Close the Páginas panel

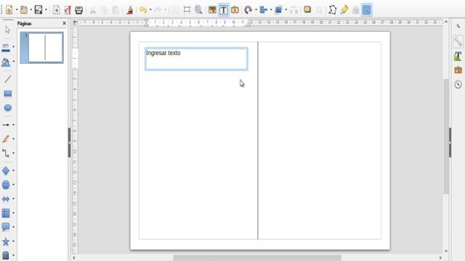65,23
